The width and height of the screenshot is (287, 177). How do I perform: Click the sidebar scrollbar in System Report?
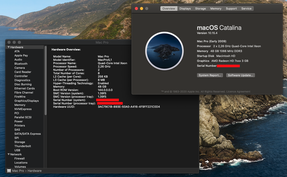46,80
